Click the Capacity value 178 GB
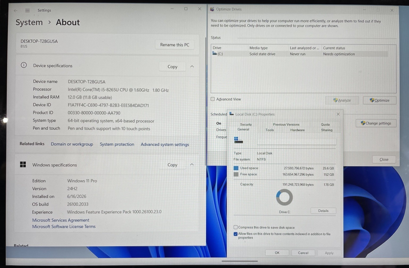 pos(329,185)
